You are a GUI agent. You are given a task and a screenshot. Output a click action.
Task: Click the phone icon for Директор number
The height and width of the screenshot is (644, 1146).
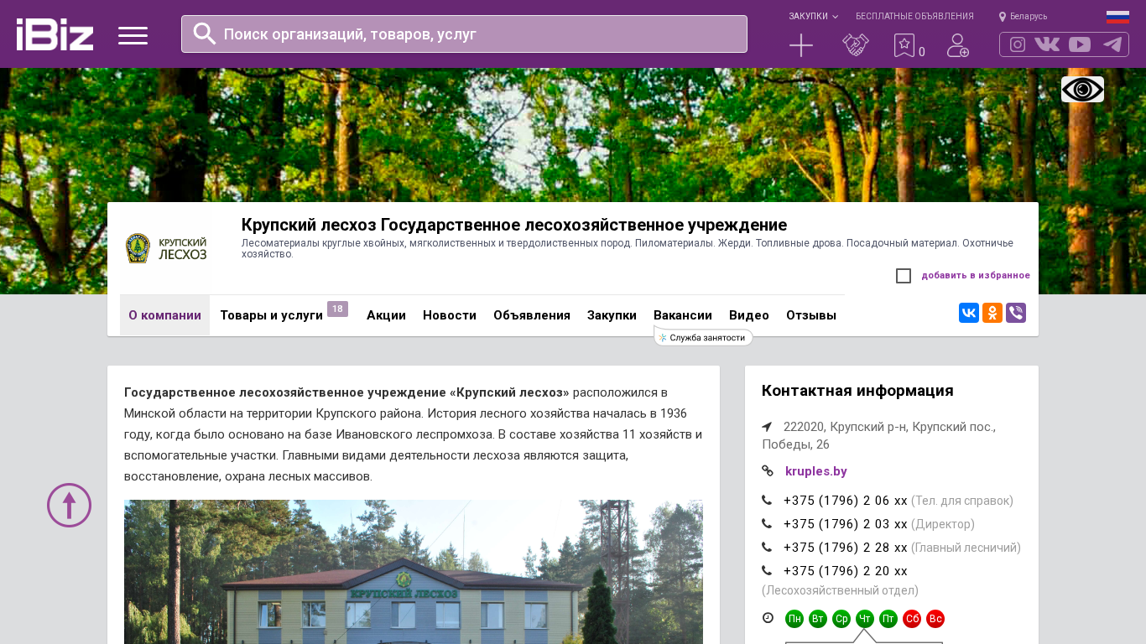767,524
